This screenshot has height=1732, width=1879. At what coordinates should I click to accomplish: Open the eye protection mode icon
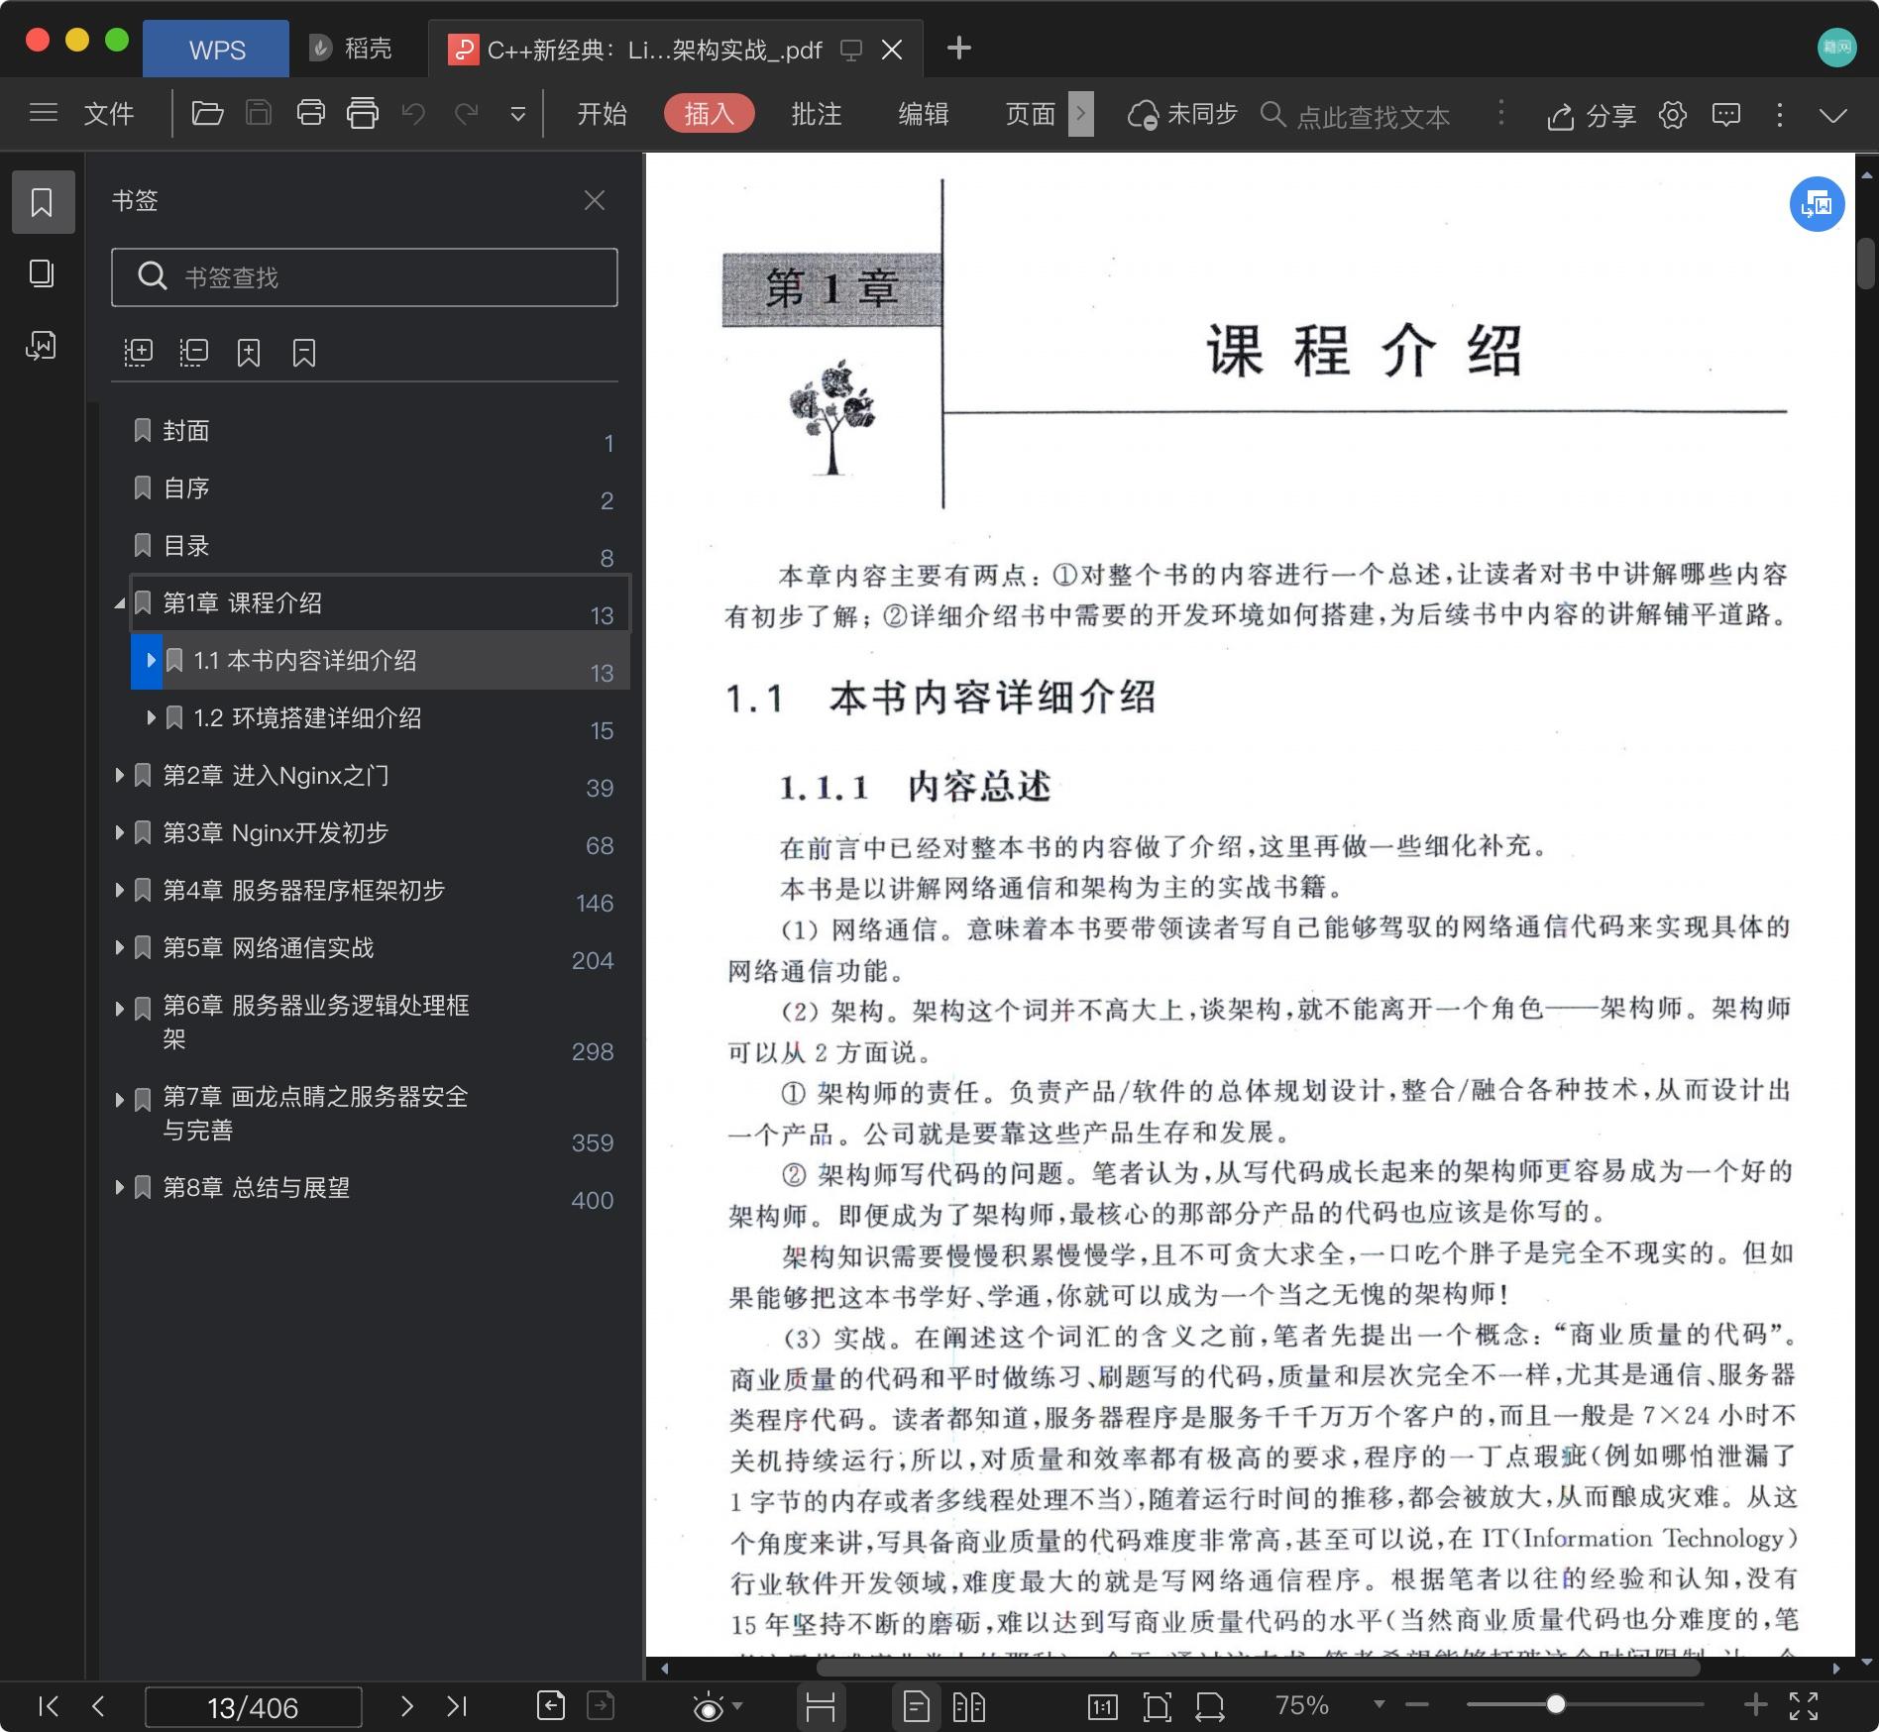point(709,1706)
